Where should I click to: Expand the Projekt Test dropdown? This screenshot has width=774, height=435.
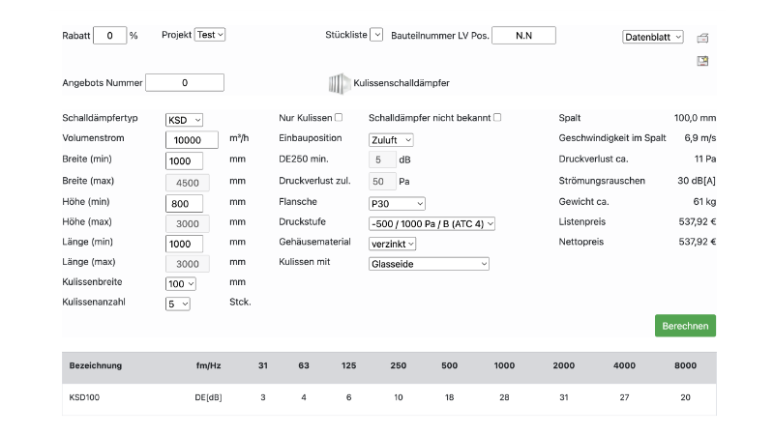pos(210,35)
